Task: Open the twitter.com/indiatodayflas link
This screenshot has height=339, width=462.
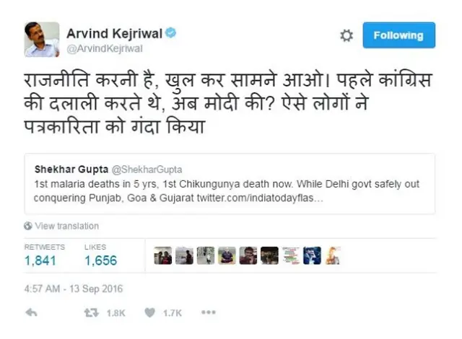Action: (x=260, y=198)
